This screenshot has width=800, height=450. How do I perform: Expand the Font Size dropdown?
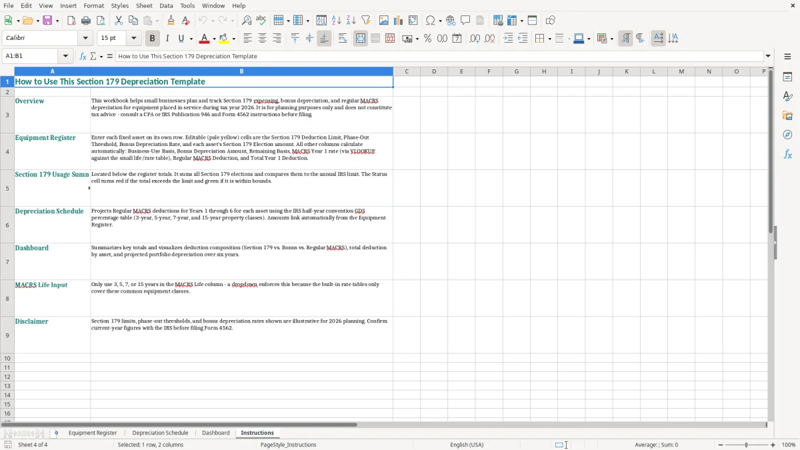[x=133, y=39]
